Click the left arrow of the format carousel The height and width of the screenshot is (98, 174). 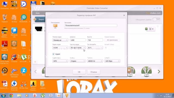36,72
